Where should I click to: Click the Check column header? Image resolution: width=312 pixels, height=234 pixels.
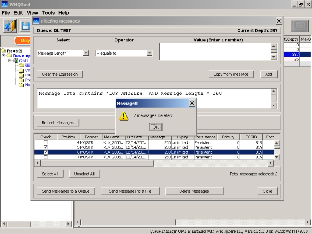(x=46, y=137)
